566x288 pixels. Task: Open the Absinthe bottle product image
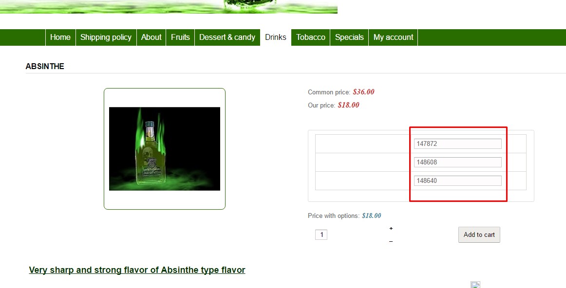click(x=165, y=149)
